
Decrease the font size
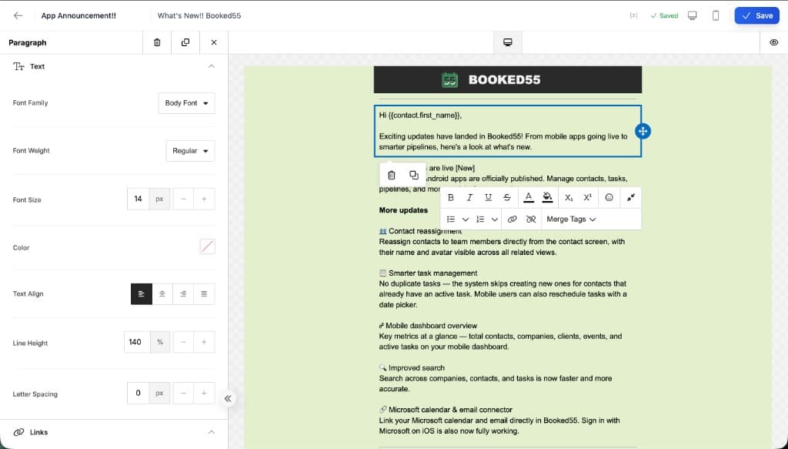(x=183, y=199)
